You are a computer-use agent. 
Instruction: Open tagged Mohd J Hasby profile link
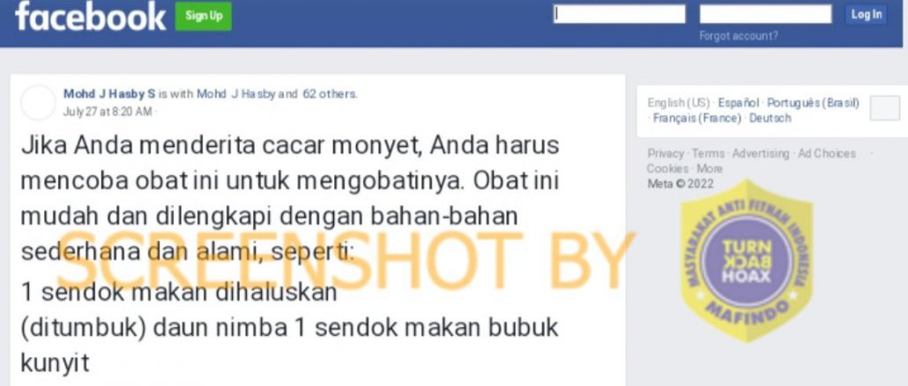[236, 93]
